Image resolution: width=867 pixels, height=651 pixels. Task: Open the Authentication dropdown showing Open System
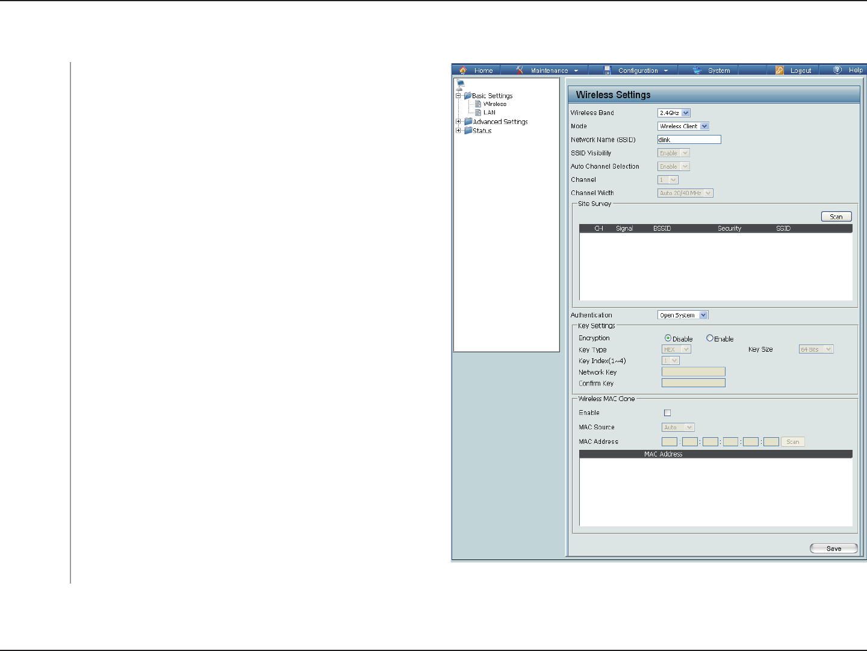[683, 315]
